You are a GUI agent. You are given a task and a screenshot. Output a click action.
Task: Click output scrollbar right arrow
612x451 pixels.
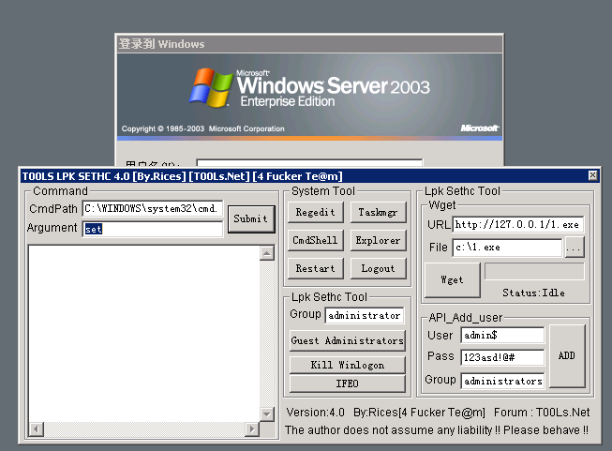[252, 429]
